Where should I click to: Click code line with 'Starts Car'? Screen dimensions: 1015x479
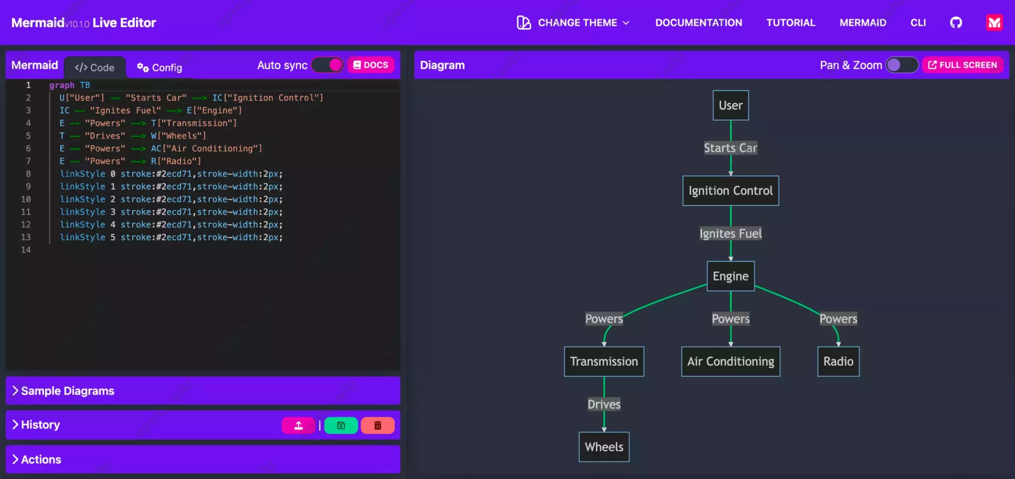192,97
